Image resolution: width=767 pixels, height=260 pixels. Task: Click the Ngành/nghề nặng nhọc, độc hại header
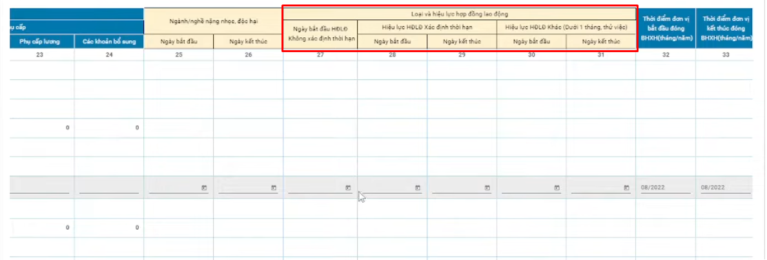coord(213,21)
